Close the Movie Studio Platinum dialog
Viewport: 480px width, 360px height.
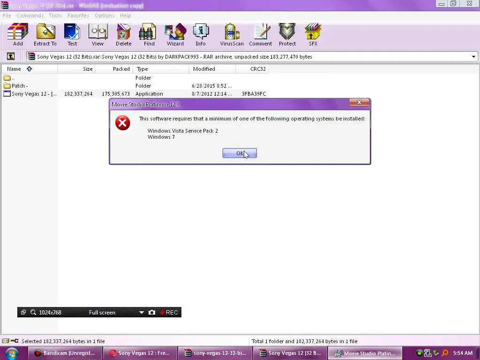(x=359, y=102)
